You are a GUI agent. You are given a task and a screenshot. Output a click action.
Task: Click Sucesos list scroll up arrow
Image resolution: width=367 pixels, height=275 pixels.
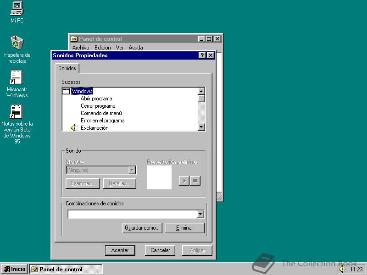coord(201,91)
